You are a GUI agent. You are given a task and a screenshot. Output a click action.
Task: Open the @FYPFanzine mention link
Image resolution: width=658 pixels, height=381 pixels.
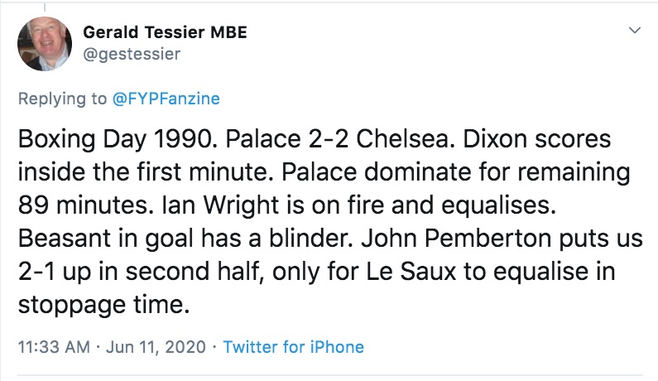click(x=166, y=99)
